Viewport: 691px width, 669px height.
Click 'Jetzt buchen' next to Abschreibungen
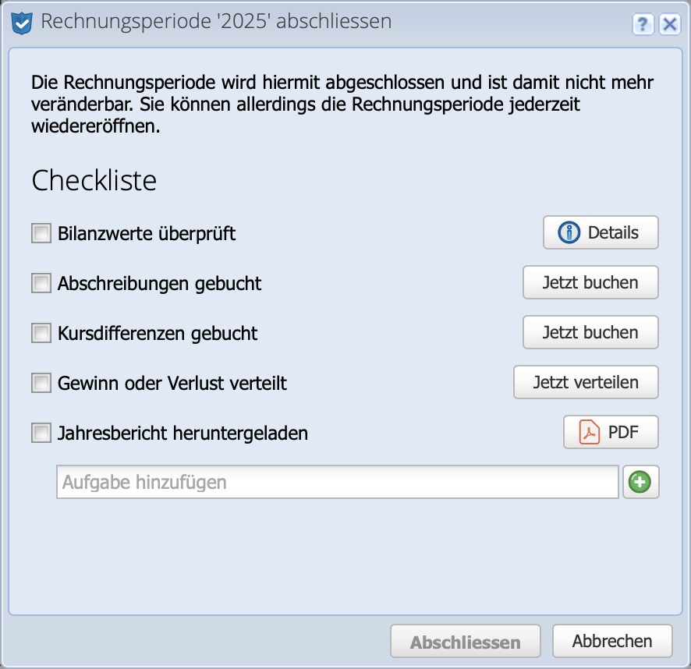point(590,282)
